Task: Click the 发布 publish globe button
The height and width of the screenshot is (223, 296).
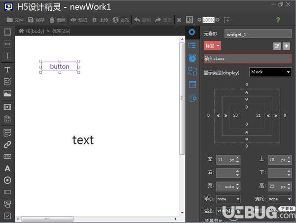Action: (x=121, y=20)
